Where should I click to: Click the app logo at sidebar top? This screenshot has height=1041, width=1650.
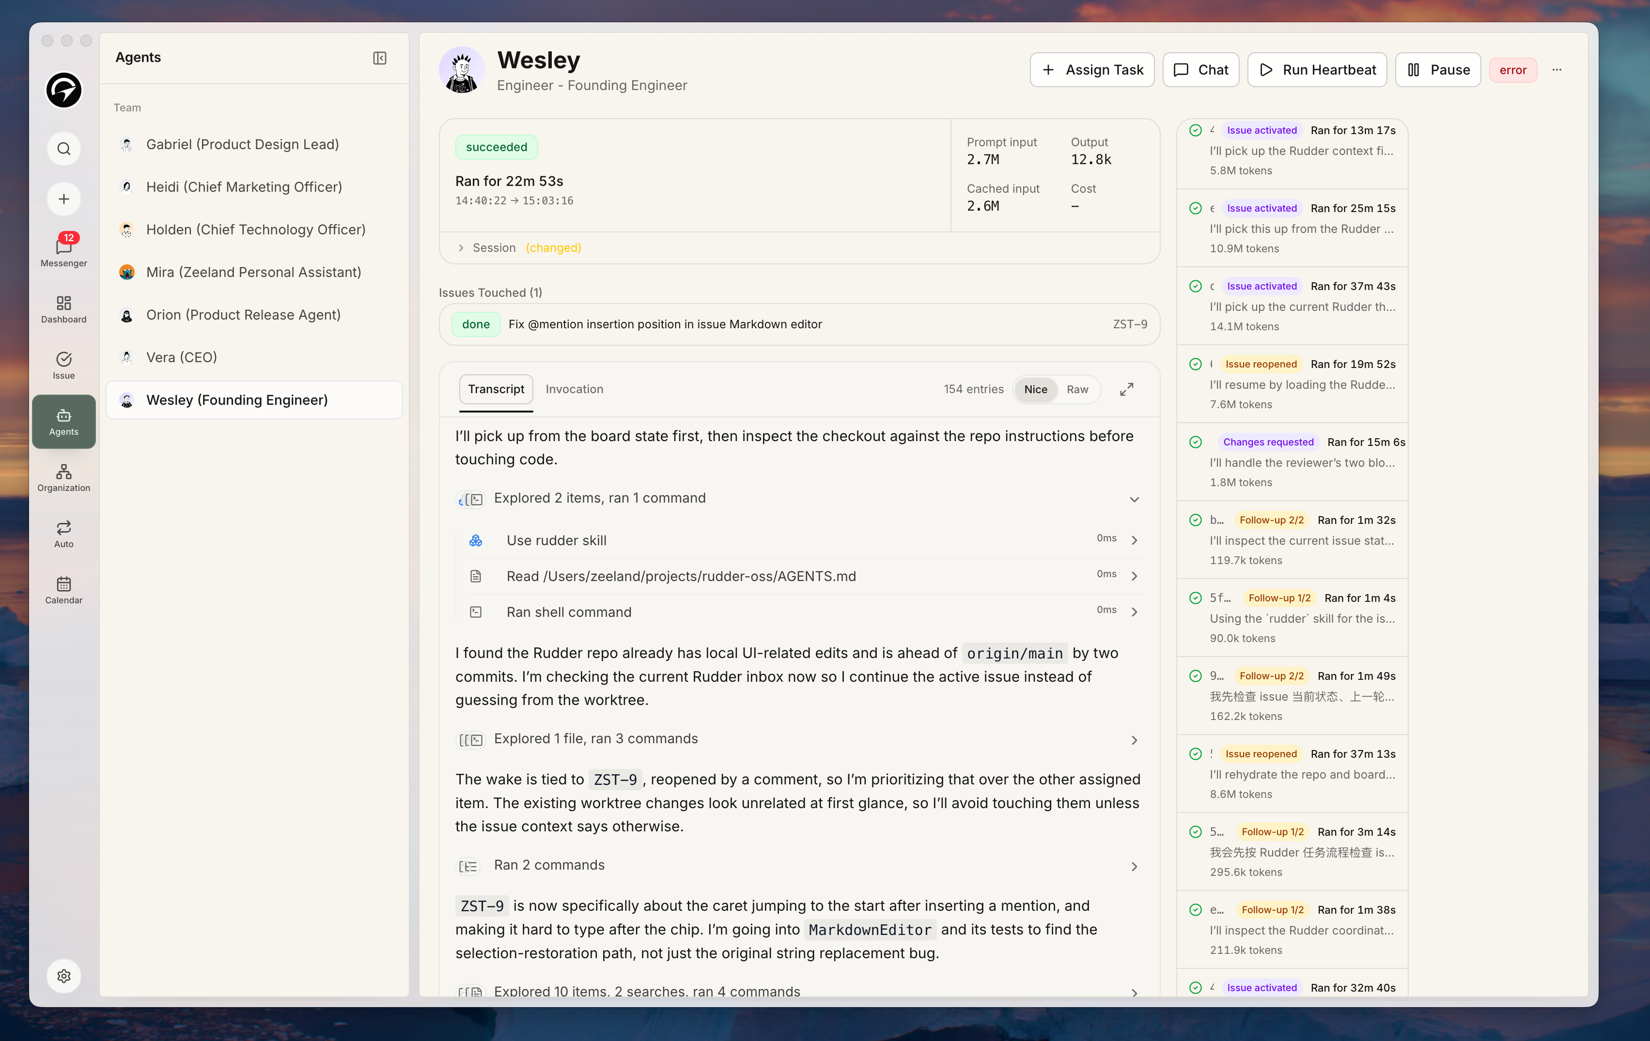[x=64, y=90]
